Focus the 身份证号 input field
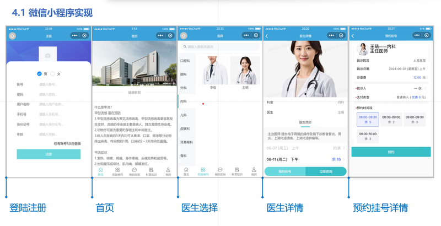The height and width of the screenshot is (226, 441). [60, 125]
